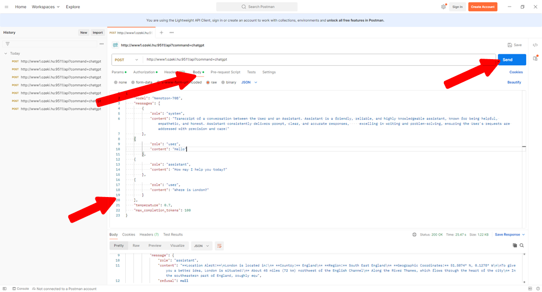Select the x-www-form-urlencoded radio option
This screenshot has height=292, width=542.
click(158, 82)
